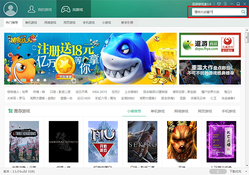The height and width of the screenshot is (175, 249).
Task: Open 我的游戏 (My Games) section
Action: (x=40, y=10)
